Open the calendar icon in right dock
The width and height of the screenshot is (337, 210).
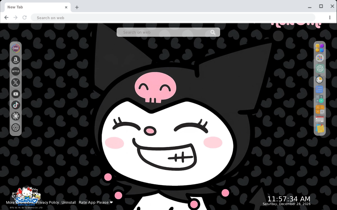pos(320,119)
